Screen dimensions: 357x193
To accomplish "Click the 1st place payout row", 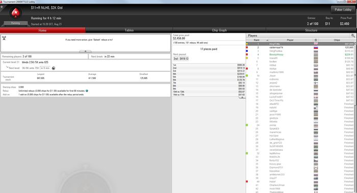I will coord(209,65).
